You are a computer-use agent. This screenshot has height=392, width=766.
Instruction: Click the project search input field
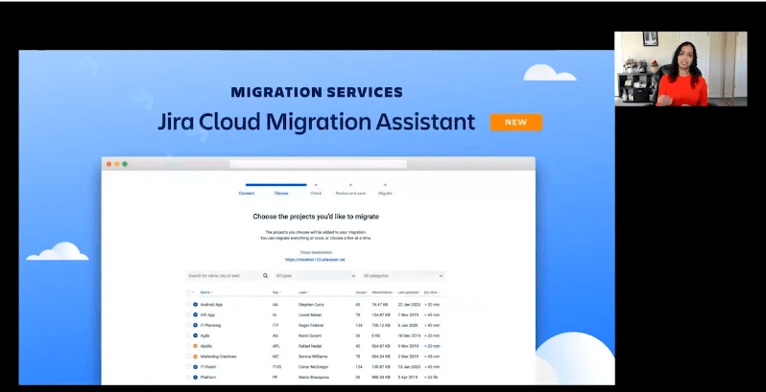pyautogui.click(x=223, y=275)
